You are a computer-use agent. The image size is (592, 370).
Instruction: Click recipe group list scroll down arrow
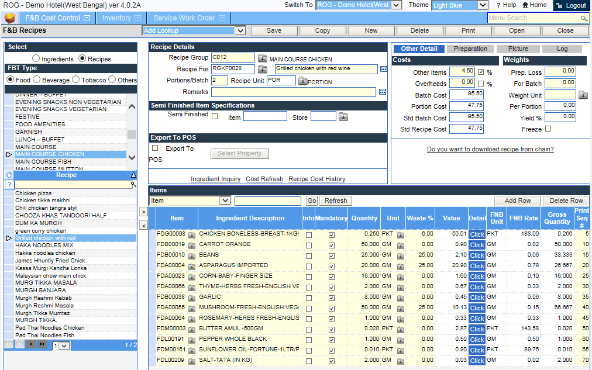point(132,158)
